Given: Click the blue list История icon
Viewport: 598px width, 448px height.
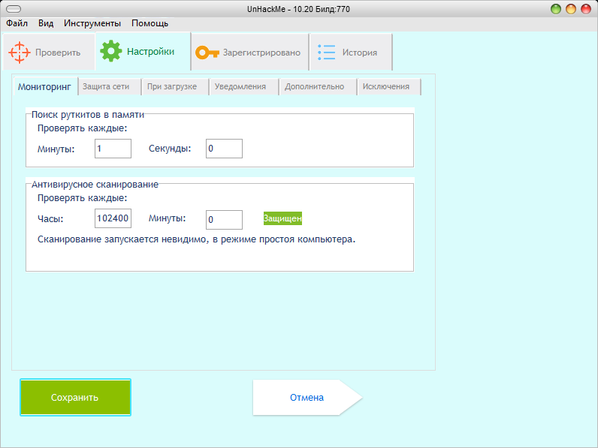Looking at the screenshot, I should 326,53.
